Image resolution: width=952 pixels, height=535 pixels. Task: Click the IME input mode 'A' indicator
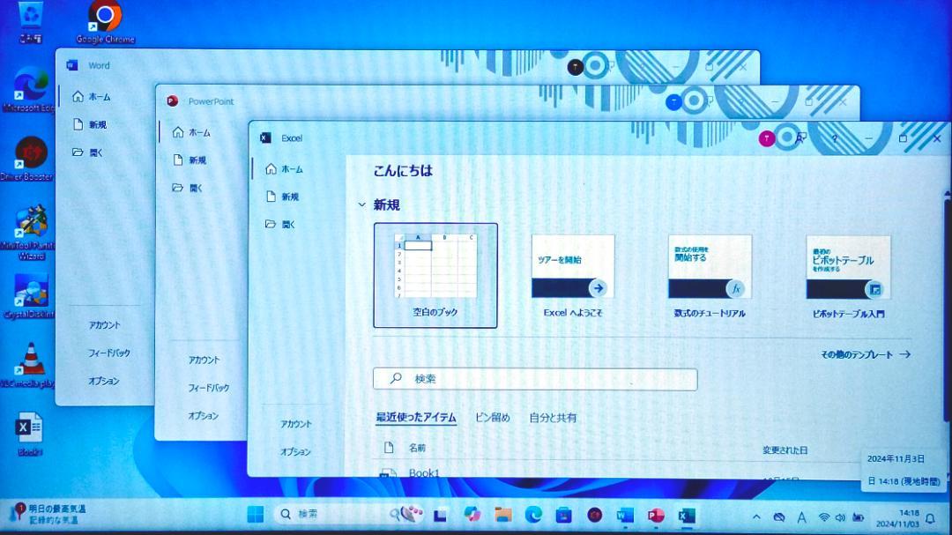pyautogui.click(x=801, y=517)
